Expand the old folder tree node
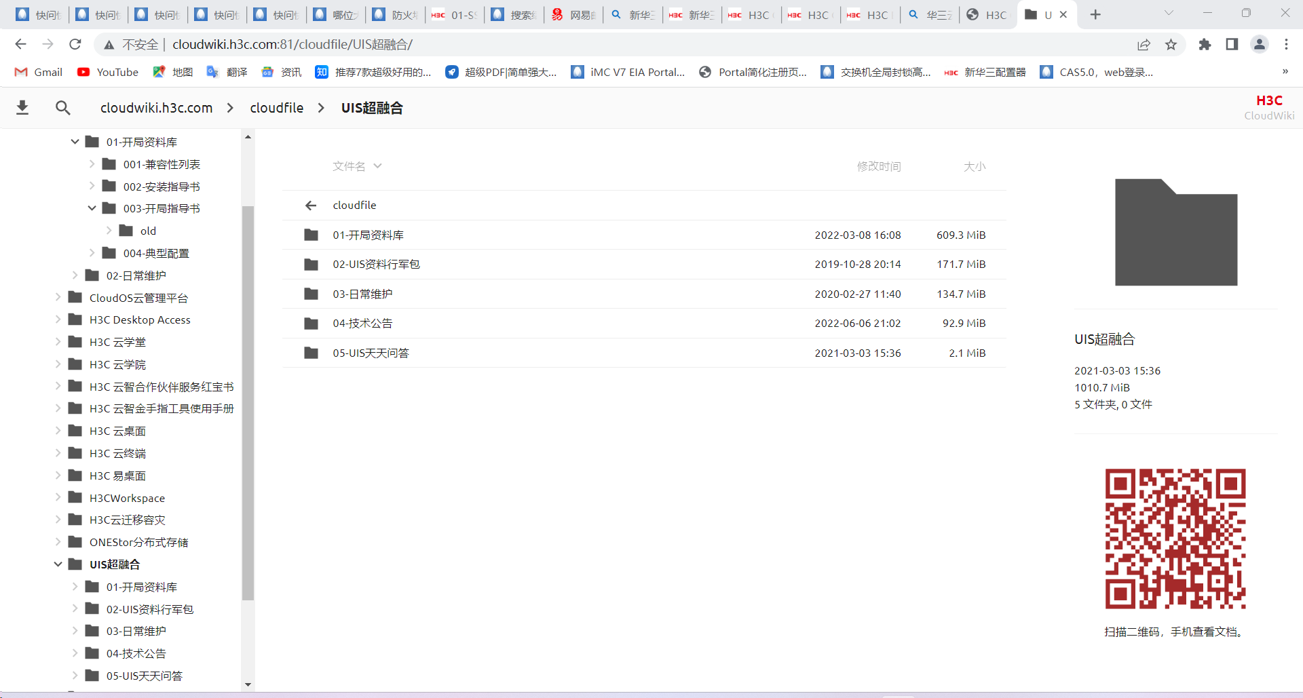1303x698 pixels. coord(109,231)
